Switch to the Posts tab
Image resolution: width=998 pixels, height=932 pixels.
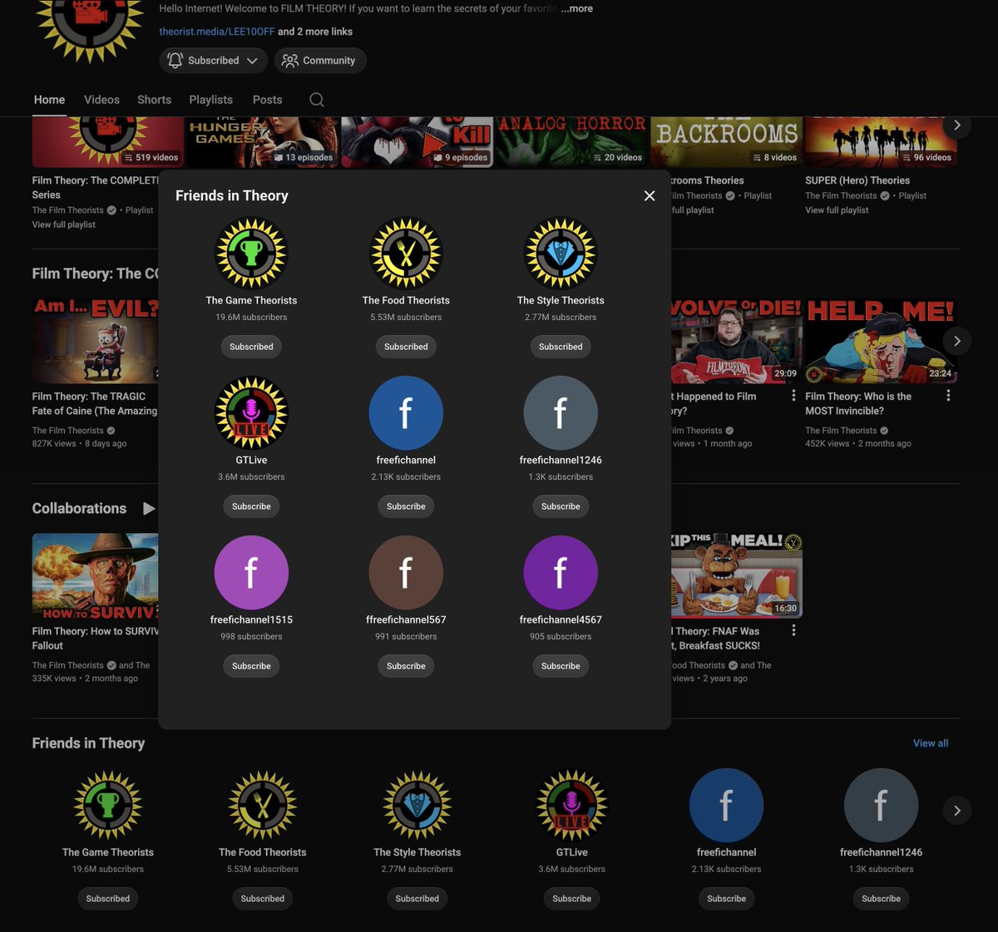(x=267, y=100)
